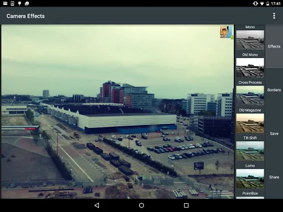Viewport: 283px width, 212px height.
Task: Tap the Save button
Action: [x=274, y=134]
